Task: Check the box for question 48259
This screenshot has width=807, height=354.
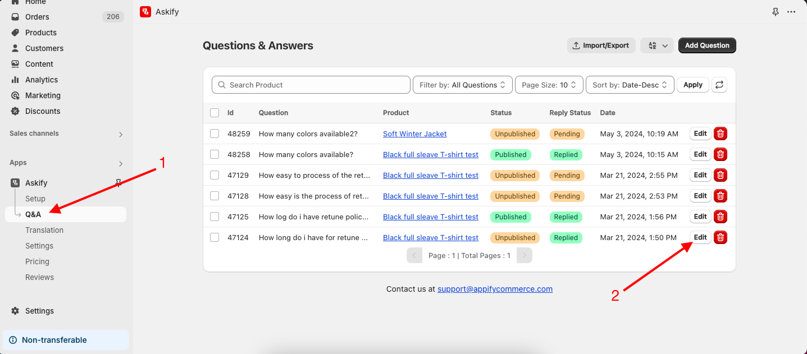Action: click(215, 134)
